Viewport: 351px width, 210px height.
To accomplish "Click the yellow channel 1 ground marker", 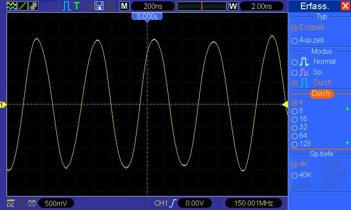I will click(x=3, y=105).
